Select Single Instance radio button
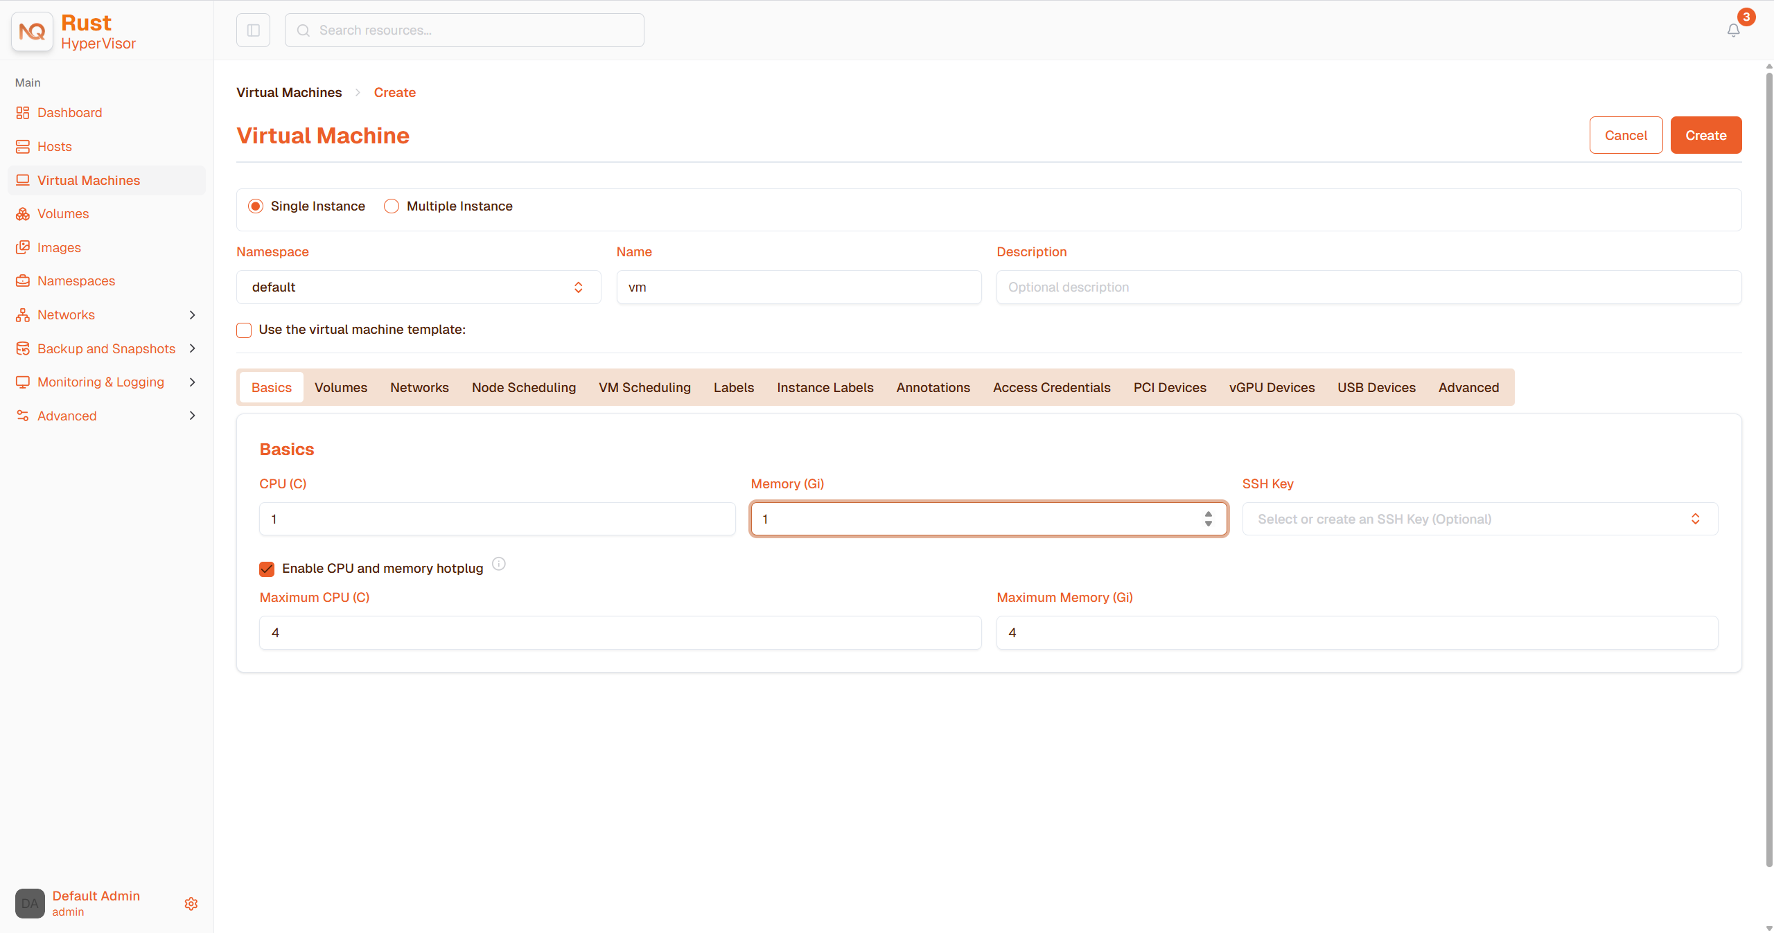Viewport: 1774px width, 933px height. tap(256, 206)
